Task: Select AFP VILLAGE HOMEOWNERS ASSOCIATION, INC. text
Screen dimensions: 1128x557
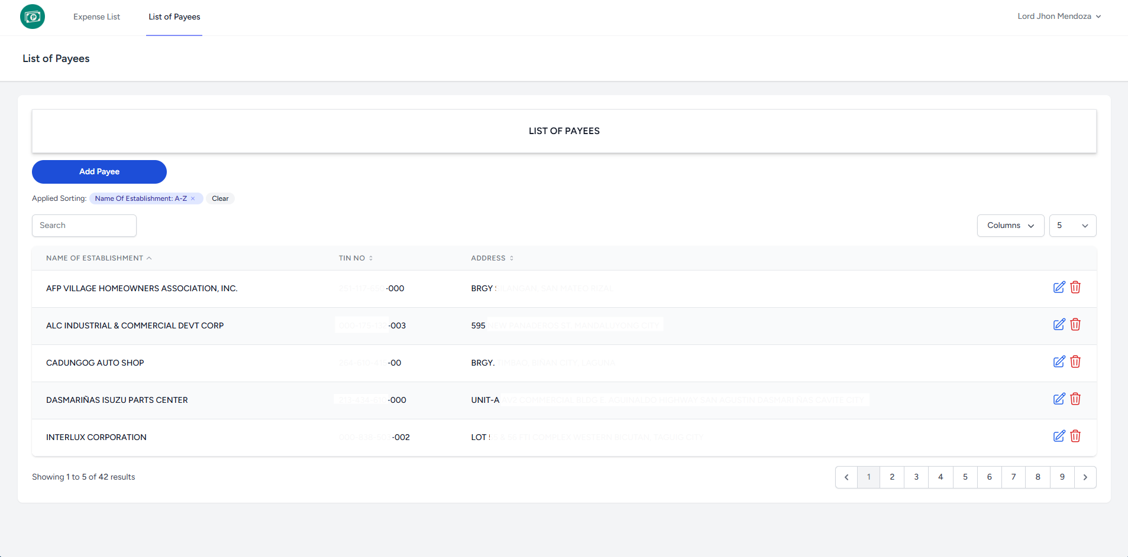Action: [142, 288]
